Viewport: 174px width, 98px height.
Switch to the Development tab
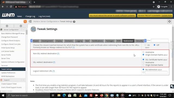47,41
